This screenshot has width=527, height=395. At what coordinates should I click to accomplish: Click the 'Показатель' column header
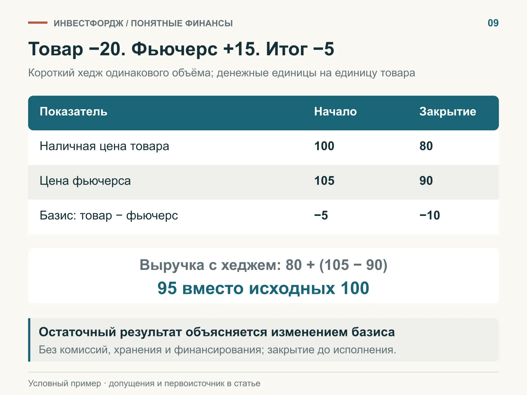73,112
